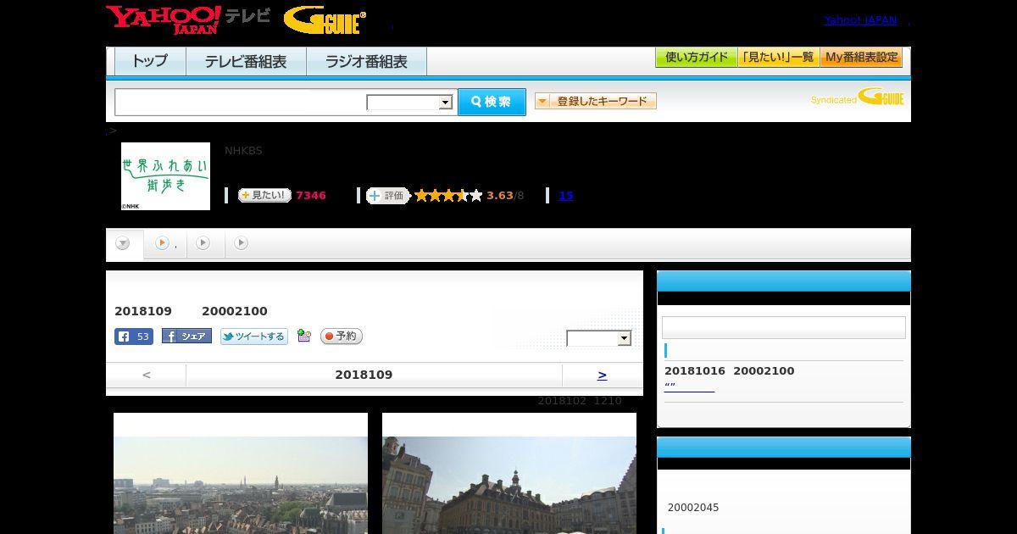The image size is (1017, 534).
Task: Click the 検索 search button
Action: [x=492, y=102]
